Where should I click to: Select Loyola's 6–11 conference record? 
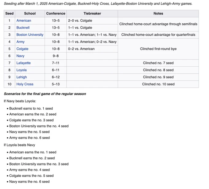point(56,70)
